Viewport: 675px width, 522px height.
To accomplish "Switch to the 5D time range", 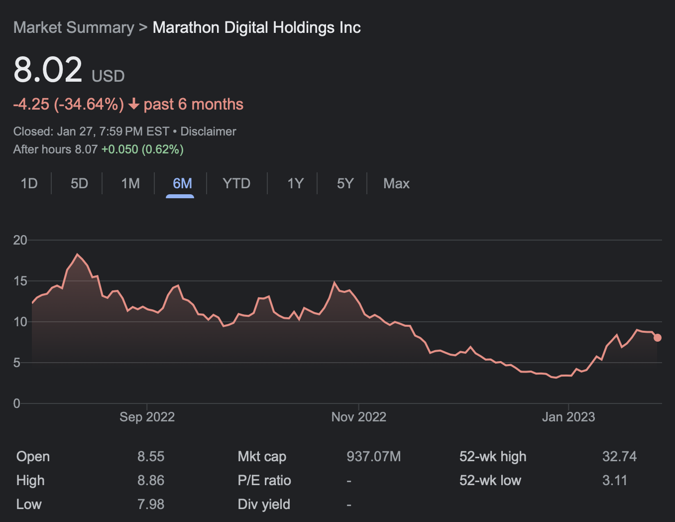I will (x=79, y=184).
